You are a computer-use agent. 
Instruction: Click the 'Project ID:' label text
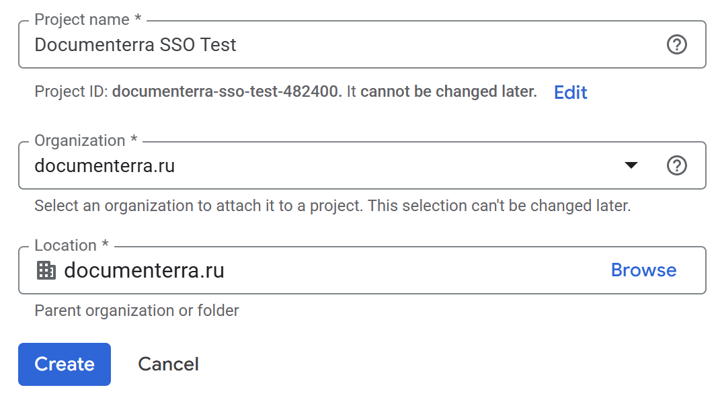click(x=71, y=92)
